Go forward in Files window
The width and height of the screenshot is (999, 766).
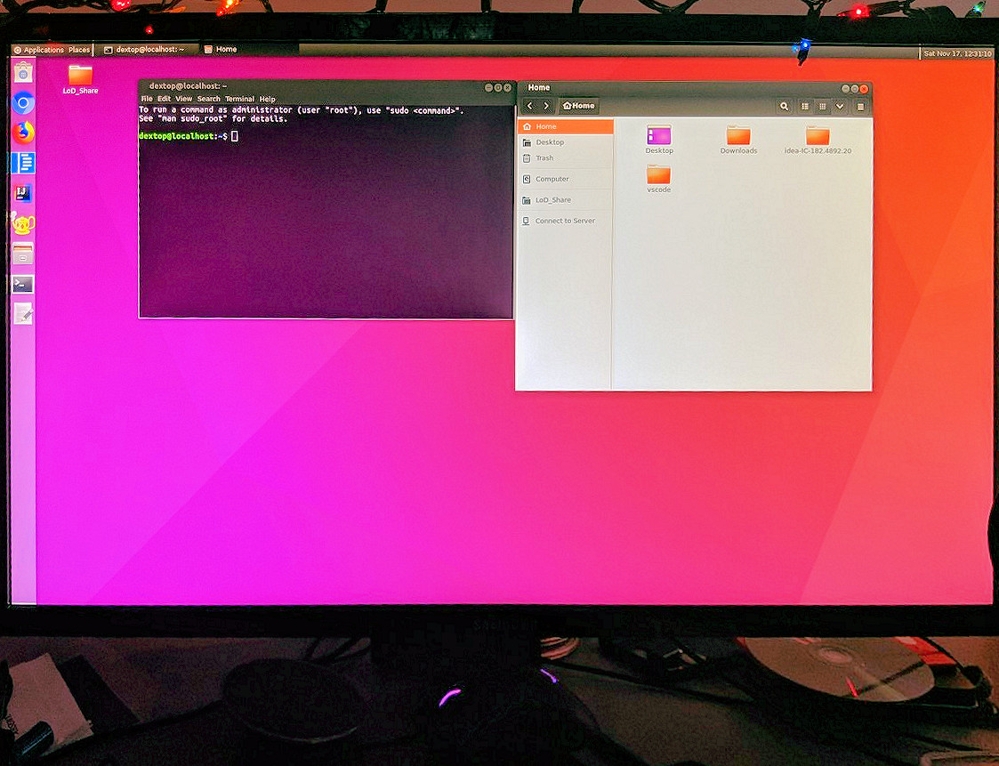click(x=546, y=106)
